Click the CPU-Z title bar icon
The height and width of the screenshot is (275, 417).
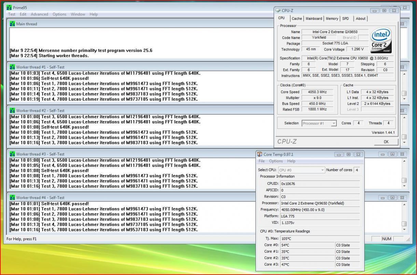click(278, 11)
